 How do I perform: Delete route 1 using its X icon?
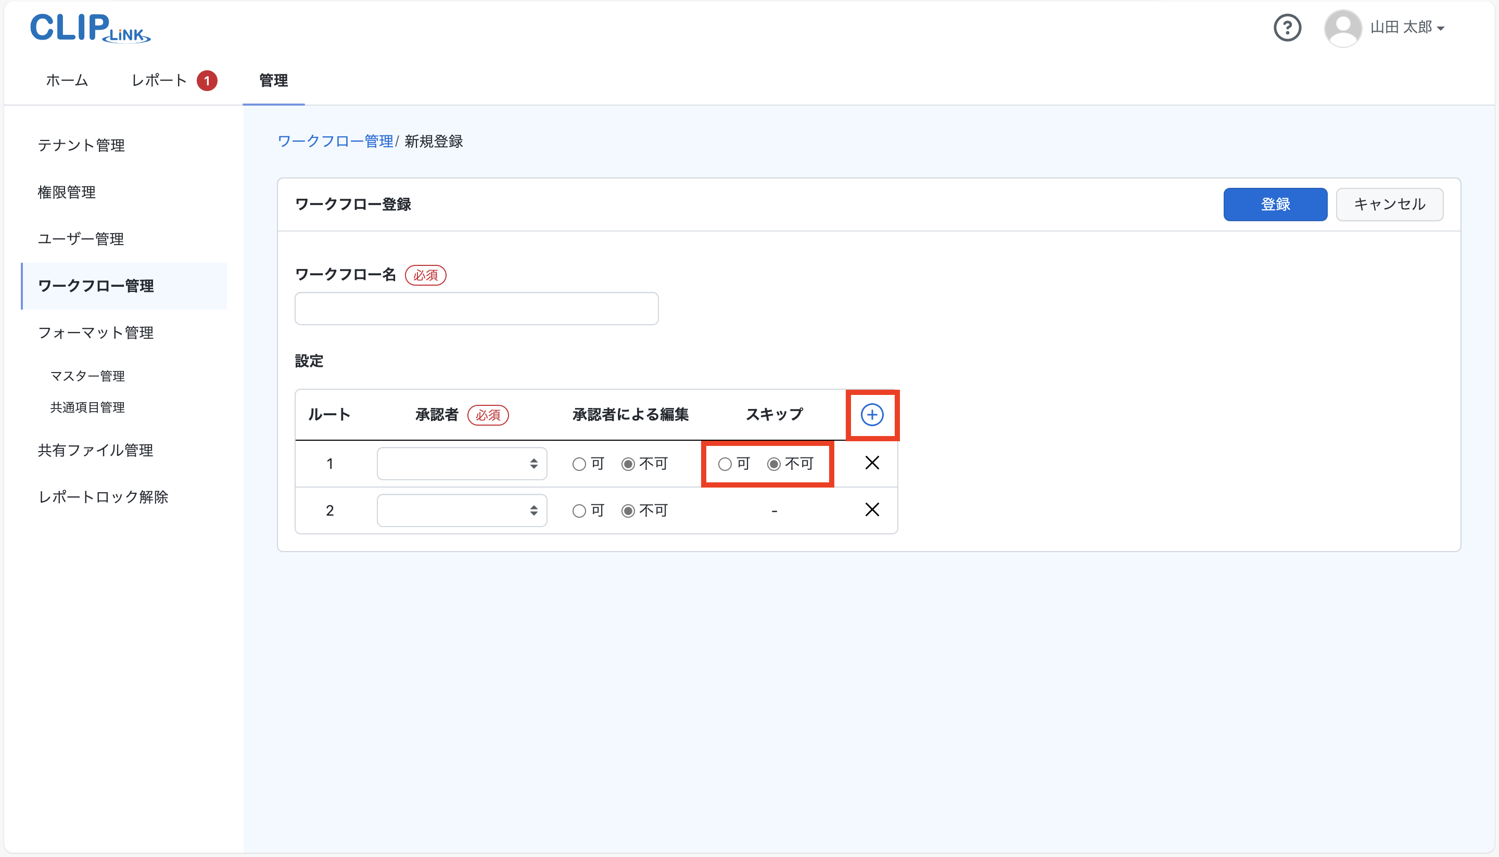[x=872, y=463]
